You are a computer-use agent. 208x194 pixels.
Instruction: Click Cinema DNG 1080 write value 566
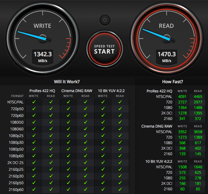pyautogui.click(x=182, y=143)
